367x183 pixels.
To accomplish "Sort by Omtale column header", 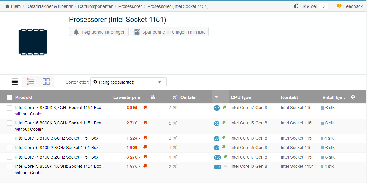I will pyautogui.click(x=188, y=97).
